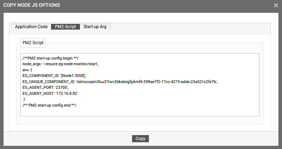Image resolution: width=282 pixels, height=149 pixels.
Task: Click the COPY NODE JS OPTIONS title
Action: coord(32,5)
